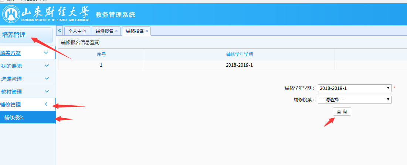Screen dimensions: 407x165
Task: Open the 辅修院系 dropdown
Action: click(354, 99)
